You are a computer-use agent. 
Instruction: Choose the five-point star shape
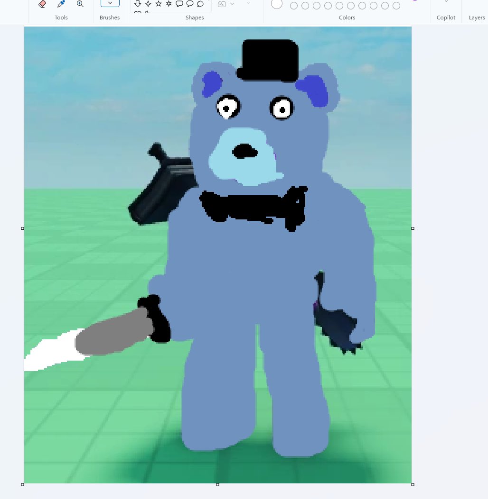pos(159,4)
